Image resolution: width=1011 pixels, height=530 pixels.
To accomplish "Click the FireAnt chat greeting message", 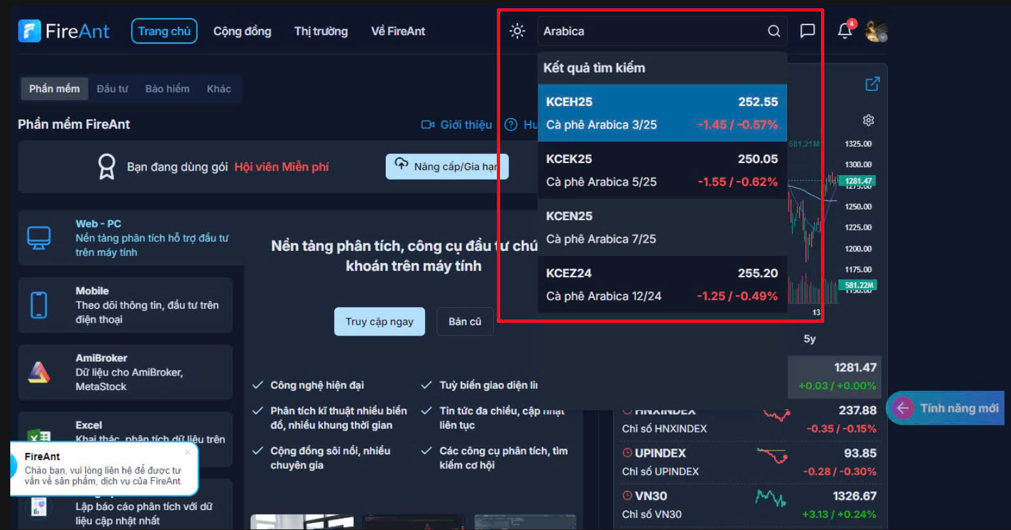I will (x=103, y=475).
